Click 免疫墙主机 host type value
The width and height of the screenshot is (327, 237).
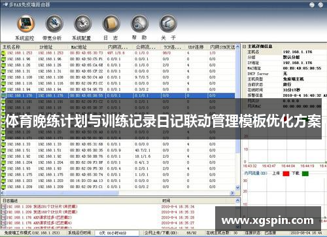(x=294, y=79)
